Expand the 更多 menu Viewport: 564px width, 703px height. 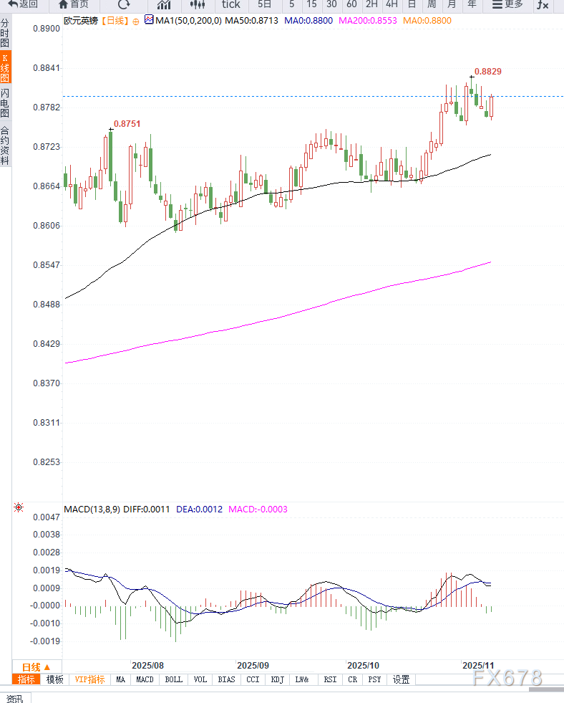[x=507, y=4]
